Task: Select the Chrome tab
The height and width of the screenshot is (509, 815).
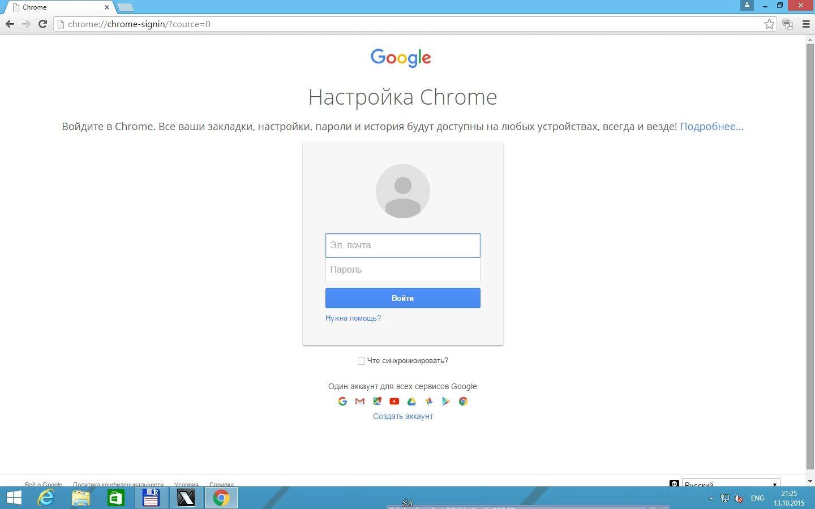Action: [58, 7]
